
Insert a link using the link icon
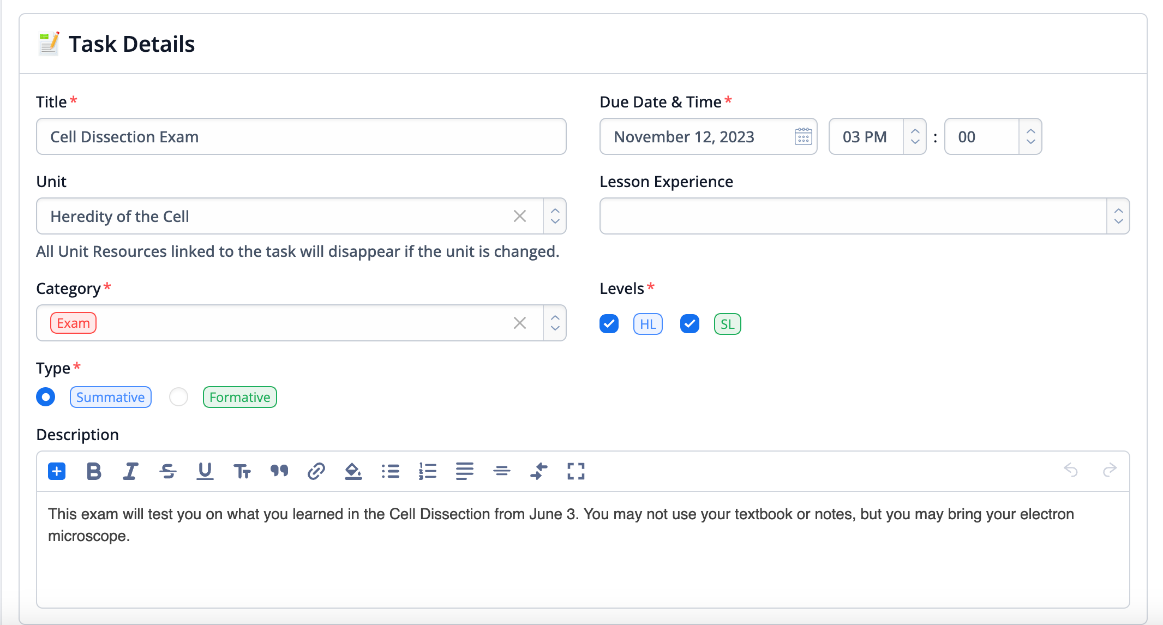pos(316,471)
